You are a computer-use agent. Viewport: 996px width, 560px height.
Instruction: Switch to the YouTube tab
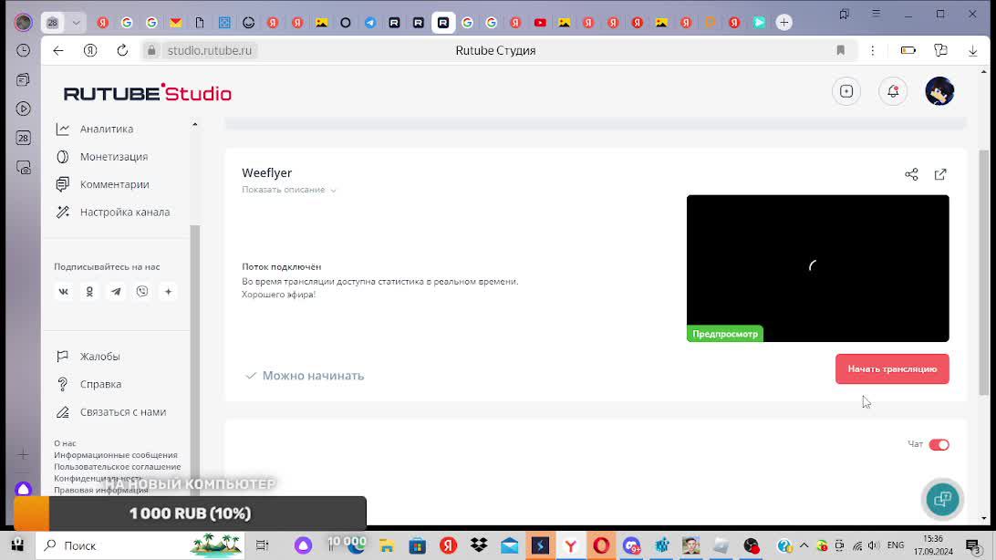pos(540,23)
